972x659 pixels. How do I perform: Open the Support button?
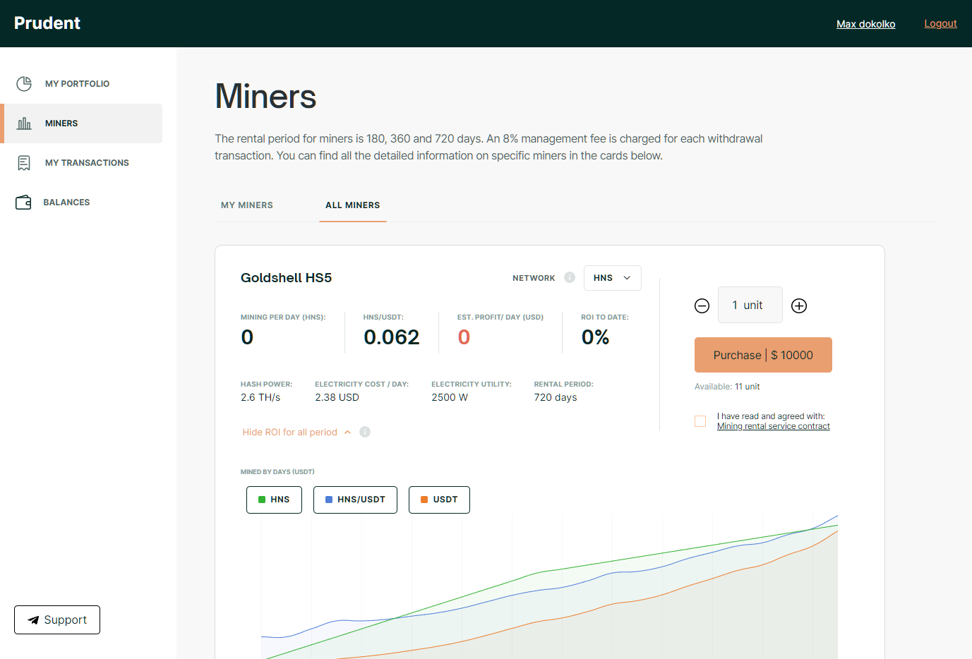tap(57, 620)
